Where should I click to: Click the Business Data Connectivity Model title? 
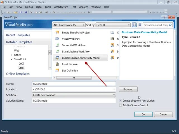click(x=144, y=32)
